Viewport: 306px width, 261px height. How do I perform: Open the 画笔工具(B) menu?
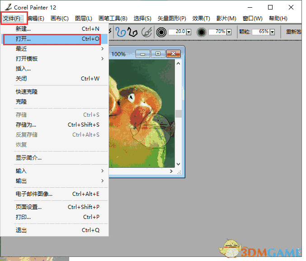point(113,19)
